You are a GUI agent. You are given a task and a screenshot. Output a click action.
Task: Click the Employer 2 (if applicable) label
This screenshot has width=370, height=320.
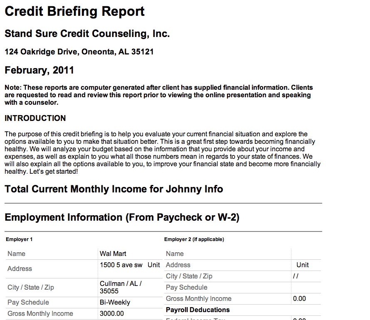[194, 239]
